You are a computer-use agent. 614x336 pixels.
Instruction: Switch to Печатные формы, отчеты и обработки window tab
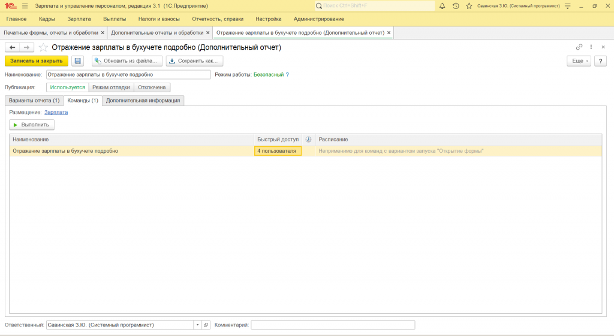click(x=51, y=33)
